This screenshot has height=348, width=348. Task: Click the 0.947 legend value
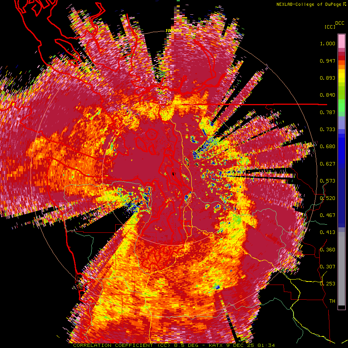coord(328,61)
